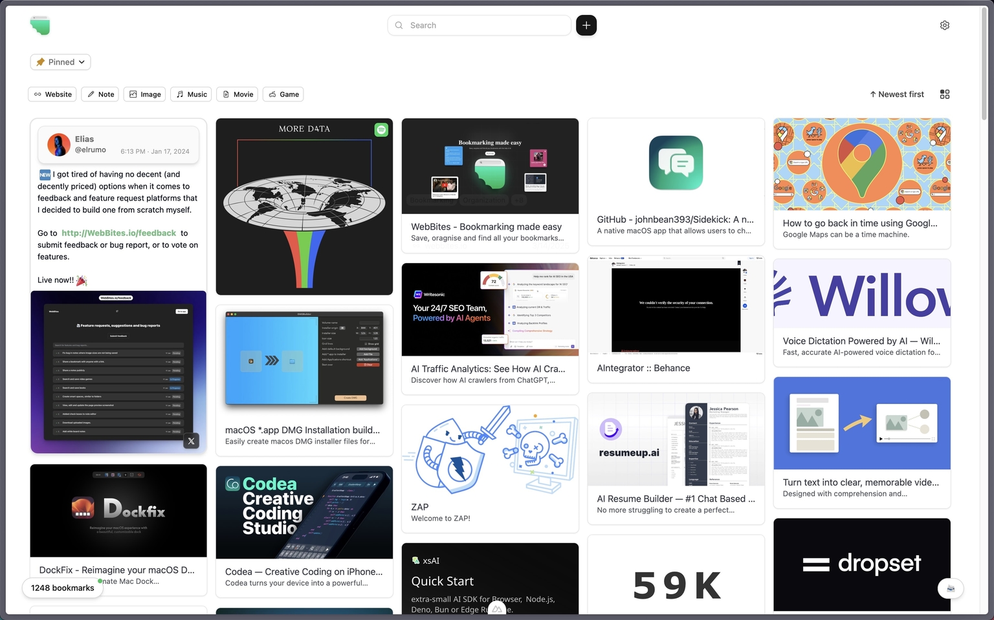Viewport: 994px width, 620px height.
Task: Expand the Pinned dropdown
Action: [60, 62]
